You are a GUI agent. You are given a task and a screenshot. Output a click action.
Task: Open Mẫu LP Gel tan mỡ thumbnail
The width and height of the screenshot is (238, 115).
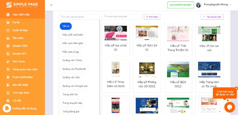pos(209,33)
